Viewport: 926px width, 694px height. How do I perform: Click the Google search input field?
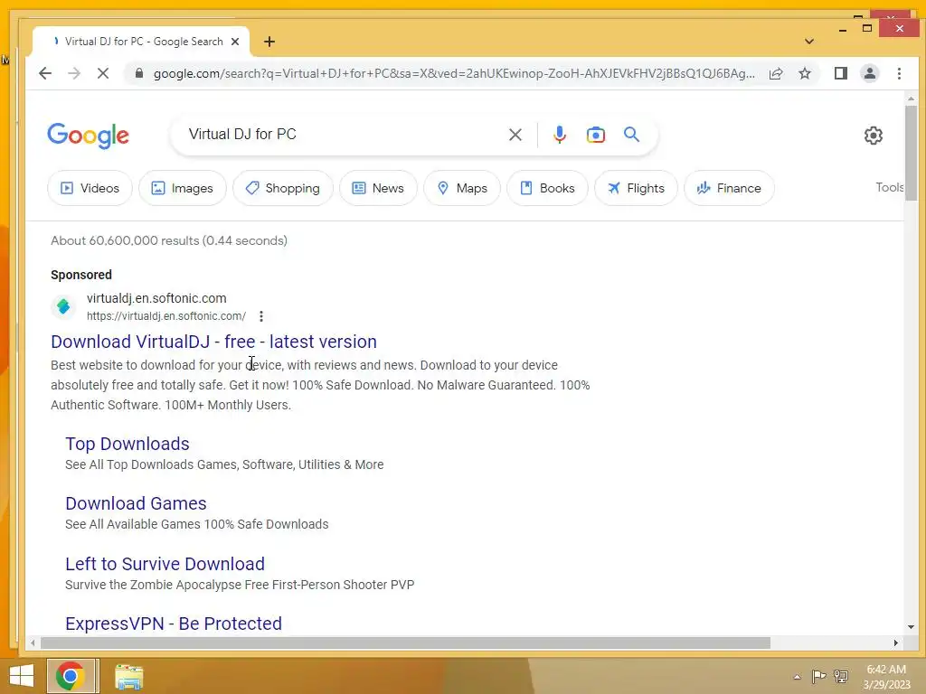click(343, 135)
